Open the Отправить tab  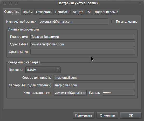(x=44, y=12)
